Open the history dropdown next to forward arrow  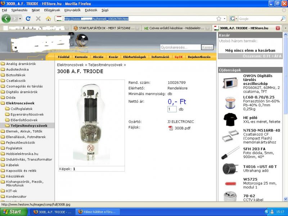pyautogui.click(x=20, y=19)
